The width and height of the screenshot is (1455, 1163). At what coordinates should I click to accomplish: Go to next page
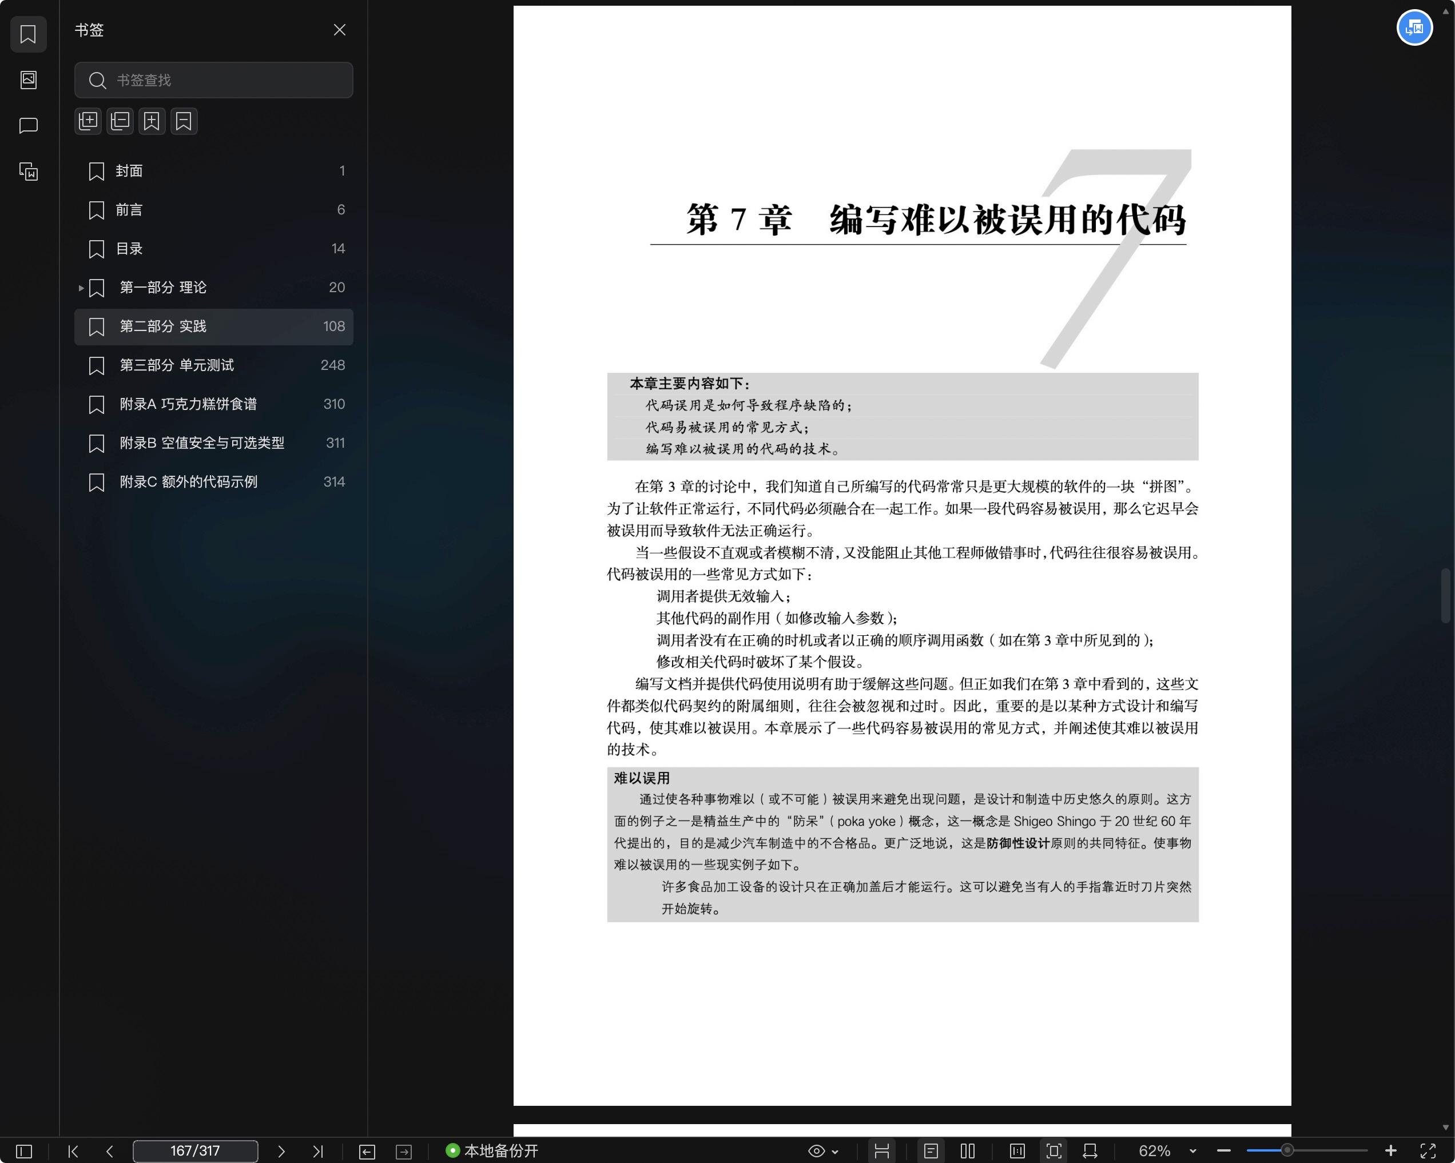click(281, 1151)
